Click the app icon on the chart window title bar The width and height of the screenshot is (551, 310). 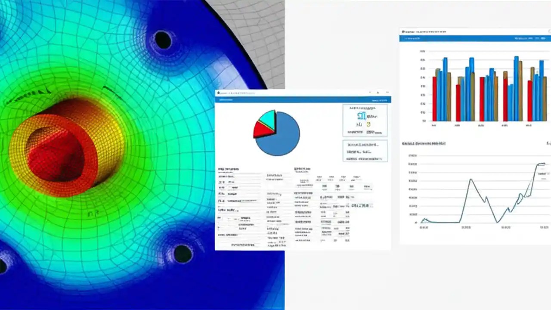tap(403, 31)
